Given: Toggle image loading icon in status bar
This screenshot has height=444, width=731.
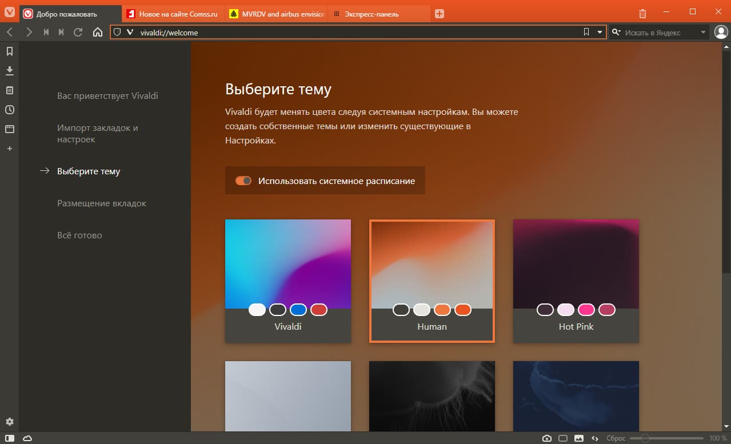Looking at the screenshot, I should click(x=579, y=438).
